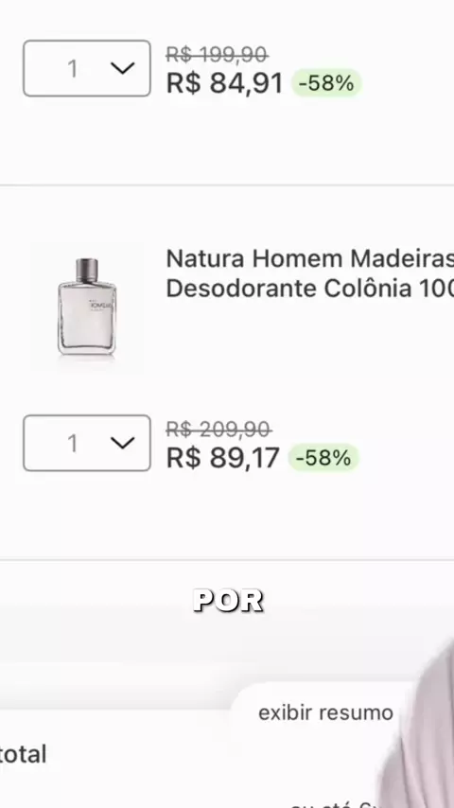Click the exibir resumo button

325,713
